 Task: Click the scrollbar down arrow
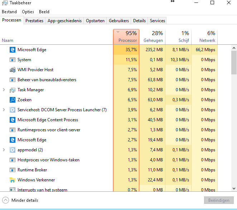point(234,189)
